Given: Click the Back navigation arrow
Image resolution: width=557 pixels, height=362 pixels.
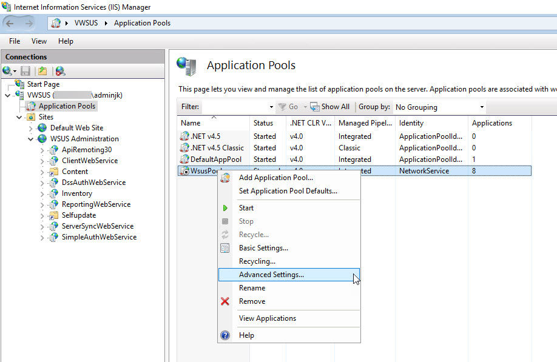Looking at the screenshot, I should point(10,24).
